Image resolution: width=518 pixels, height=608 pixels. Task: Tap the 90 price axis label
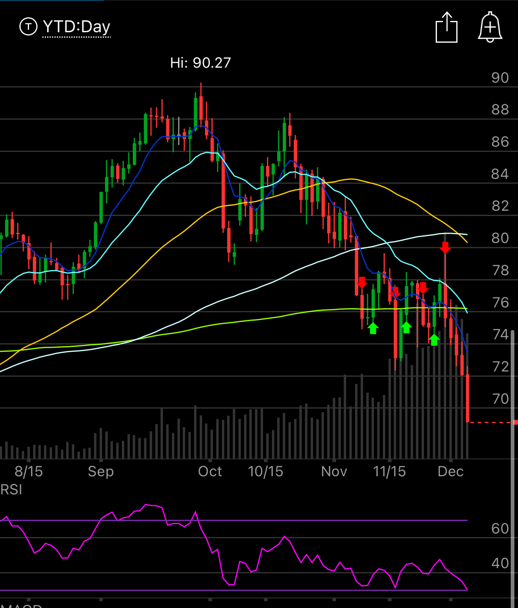click(x=500, y=78)
